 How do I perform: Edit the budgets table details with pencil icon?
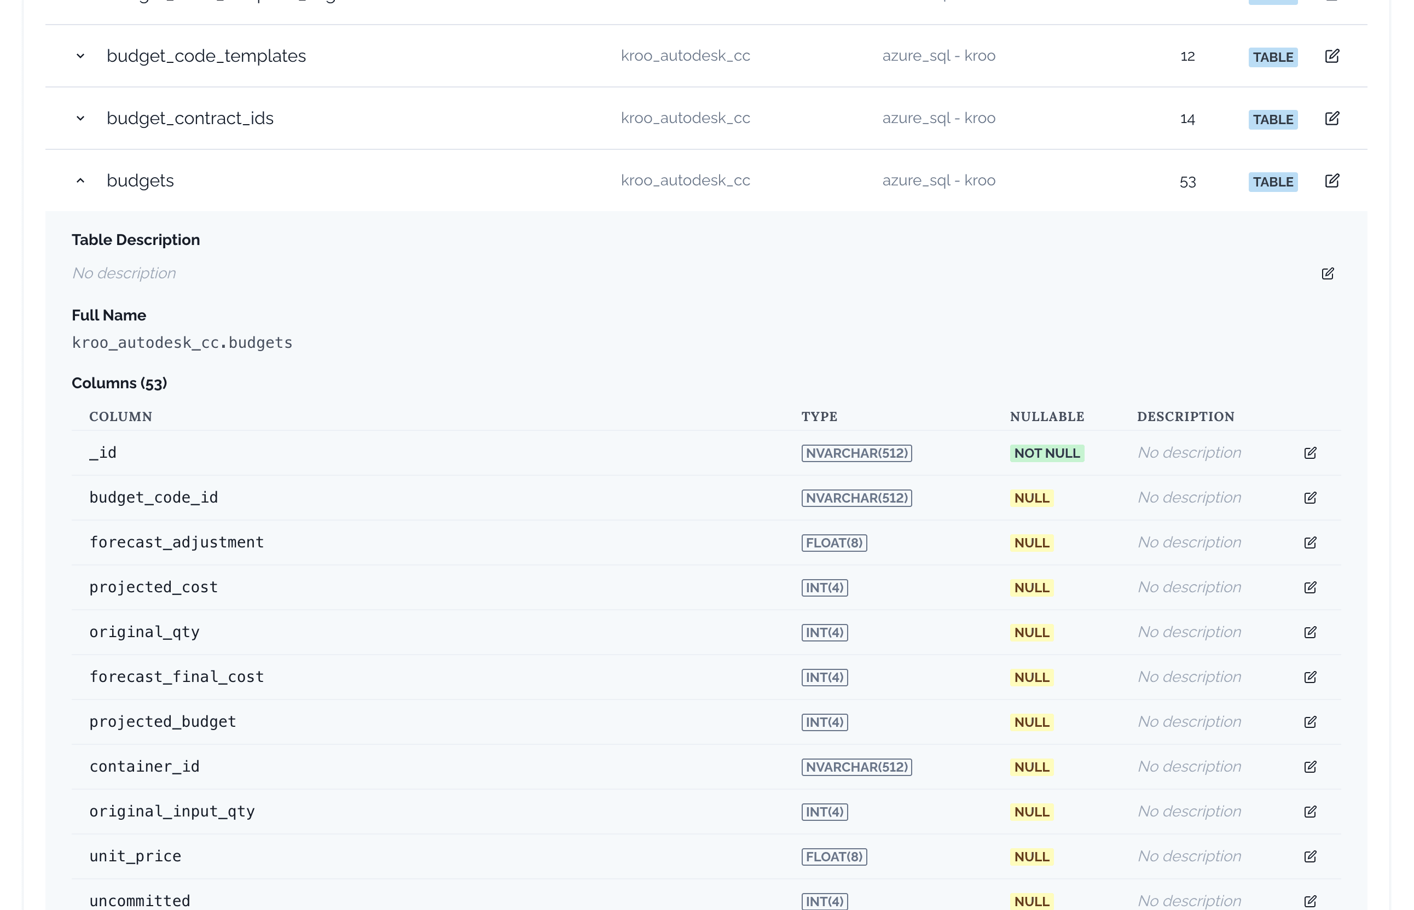point(1333,181)
